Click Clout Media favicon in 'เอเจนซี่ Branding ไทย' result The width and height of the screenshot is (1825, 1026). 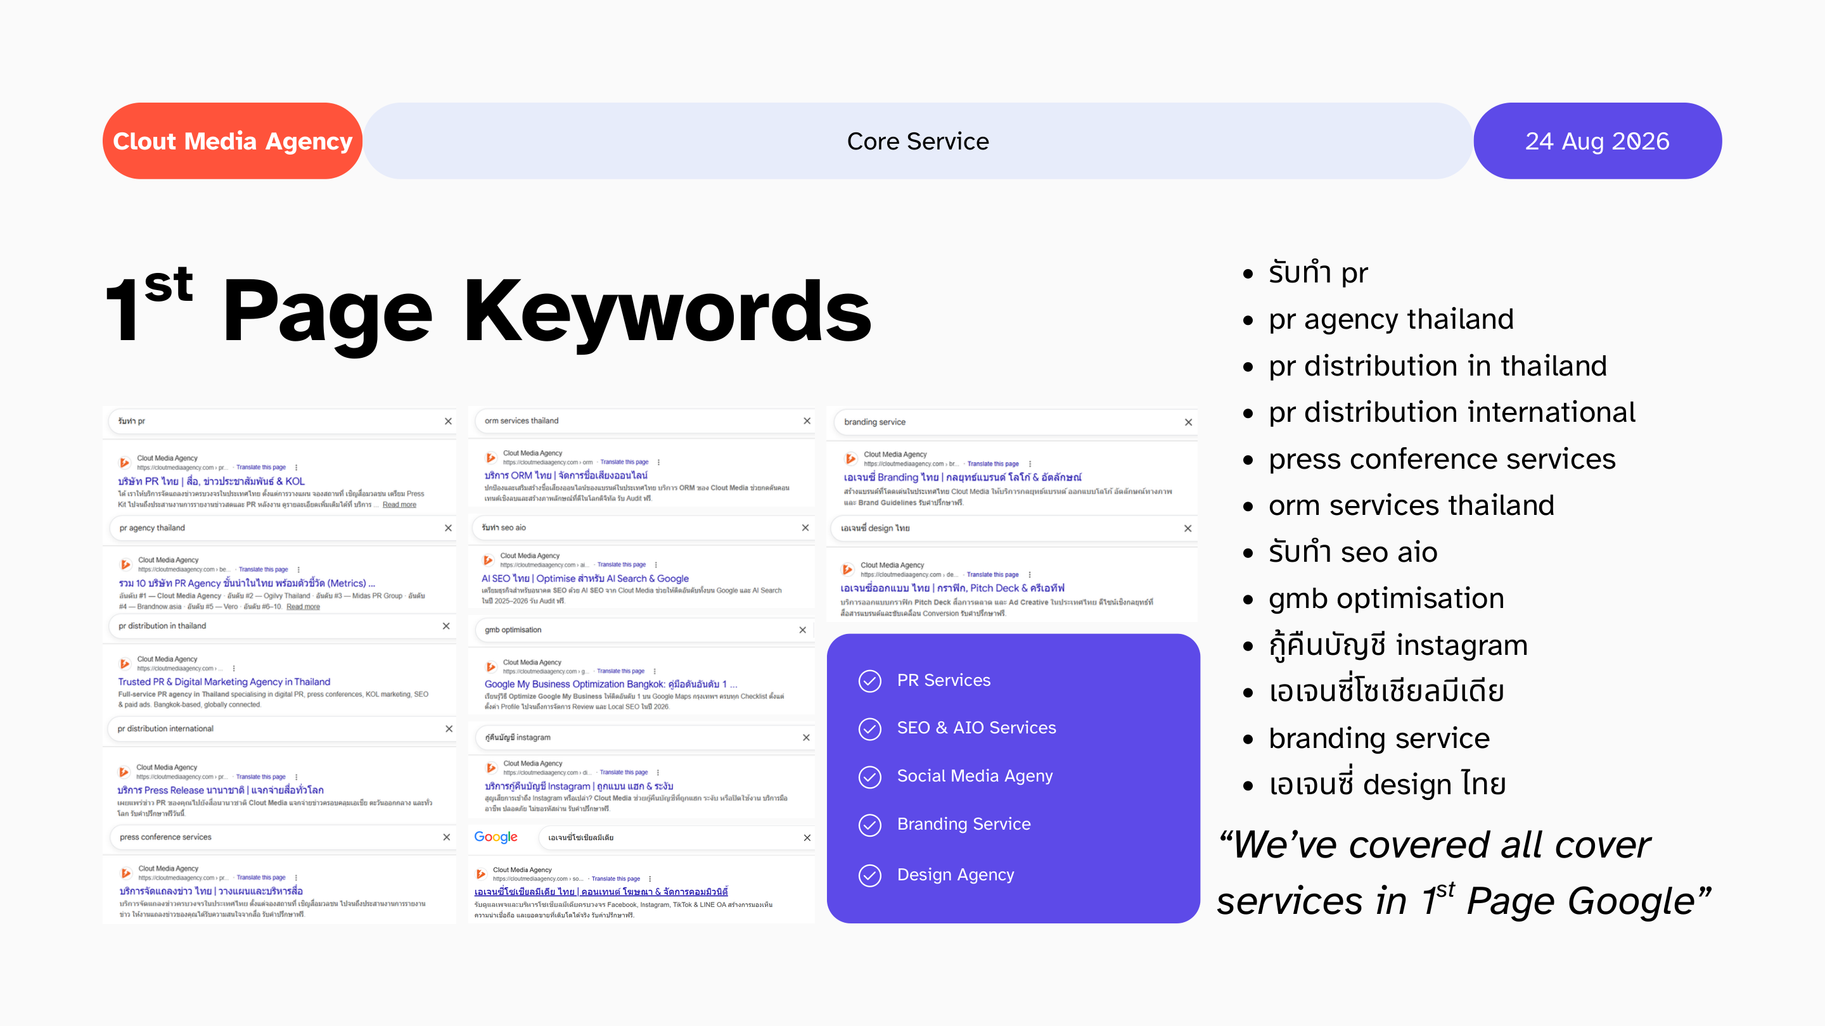851,459
